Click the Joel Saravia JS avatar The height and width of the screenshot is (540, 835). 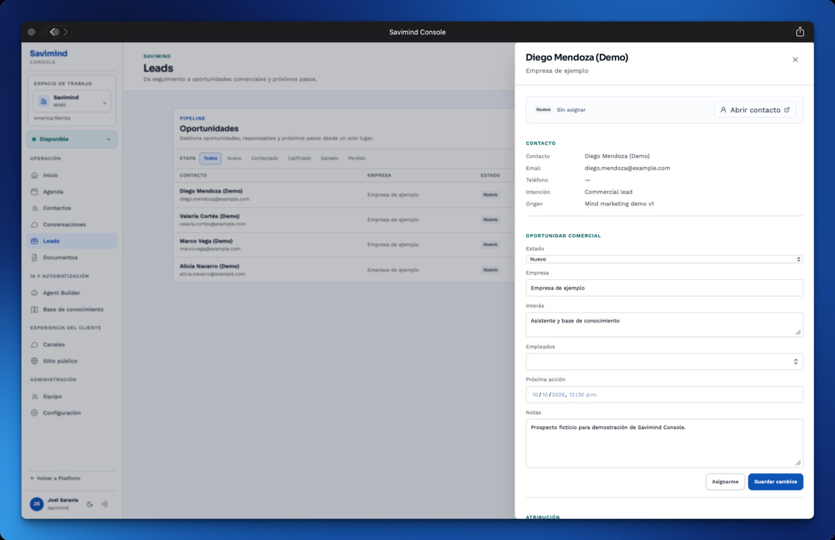coord(37,503)
